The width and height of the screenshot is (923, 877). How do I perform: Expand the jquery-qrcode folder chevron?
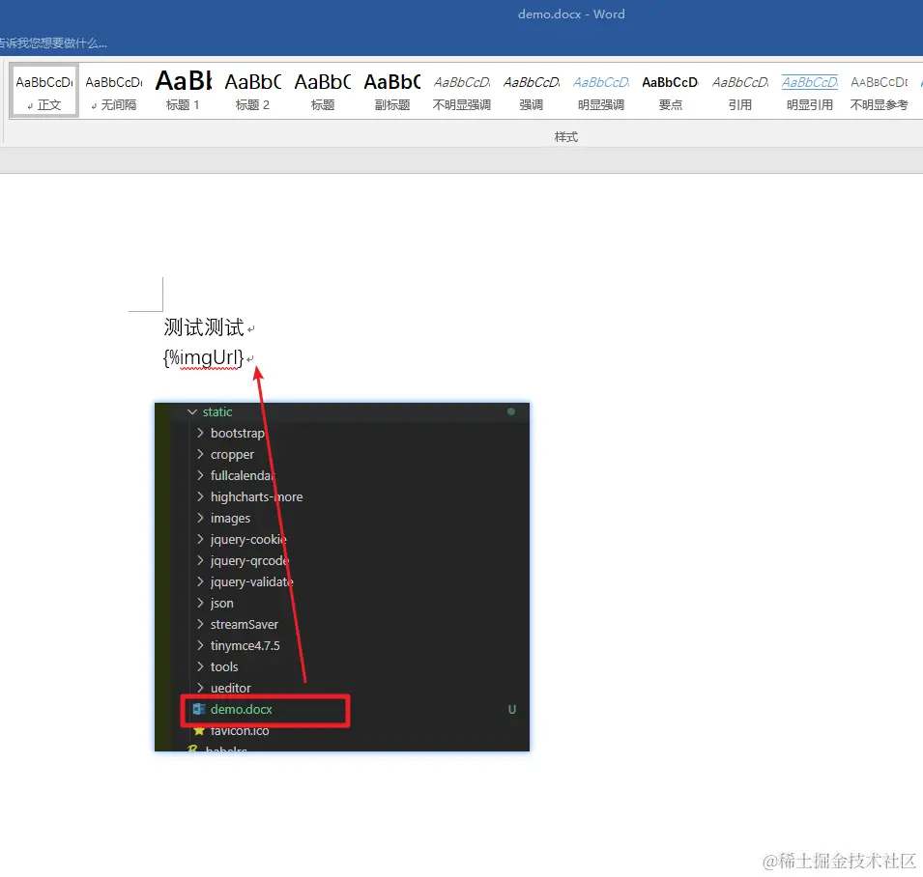(200, 560)
